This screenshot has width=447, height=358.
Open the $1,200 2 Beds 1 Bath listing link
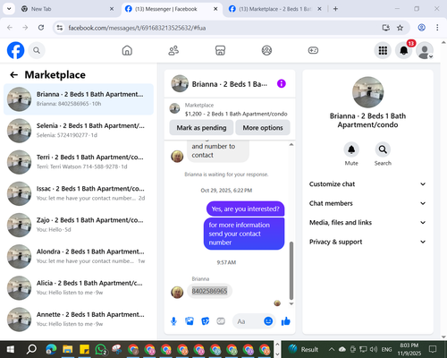[x=236, y=114]
